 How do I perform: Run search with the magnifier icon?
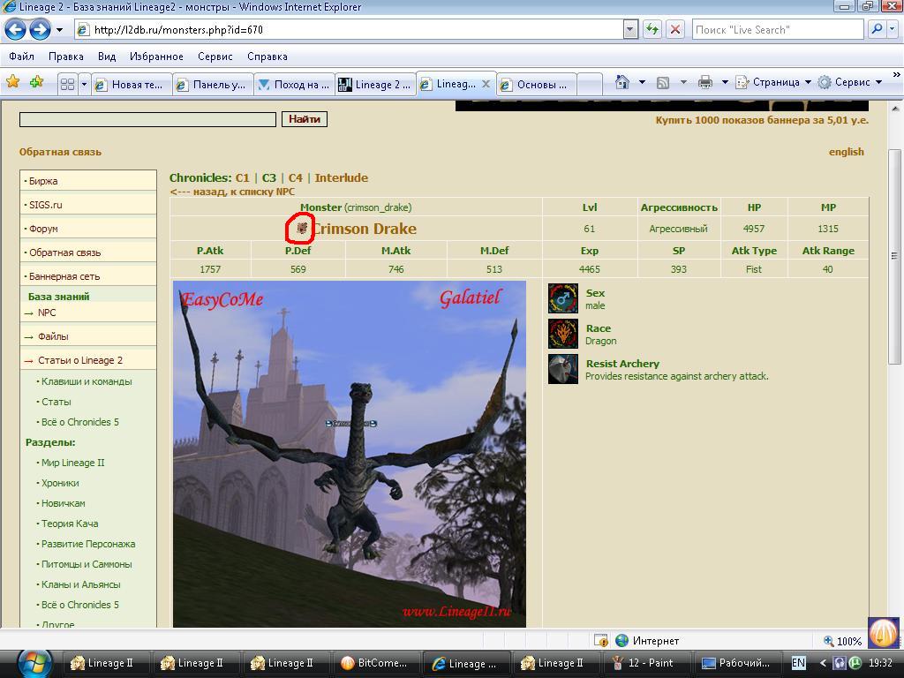pos(877,29)
